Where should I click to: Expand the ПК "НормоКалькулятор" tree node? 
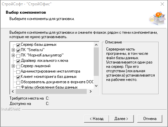point(13,55)
